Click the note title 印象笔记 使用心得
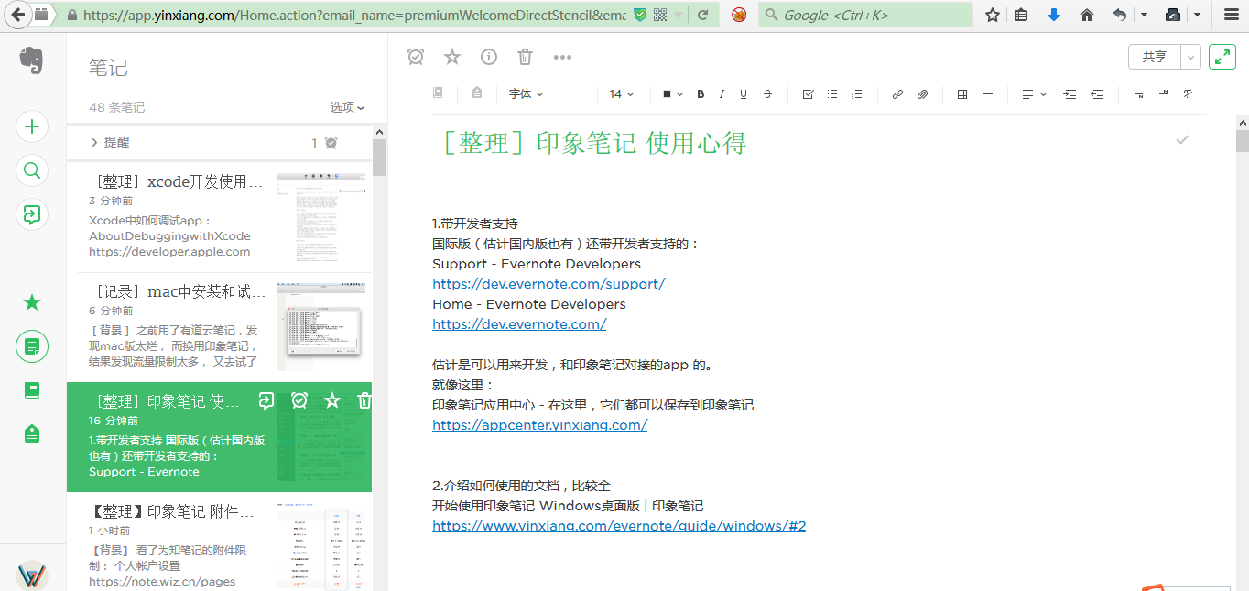1249x591 pixels. [x=592, y=143]
